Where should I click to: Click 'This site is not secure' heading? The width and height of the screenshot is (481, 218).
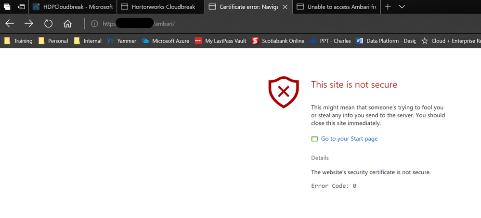click(354, 85)
